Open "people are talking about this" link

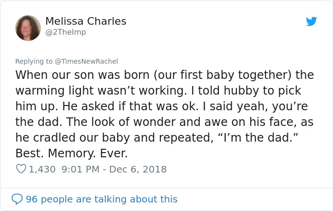click(x=109, y=199)
